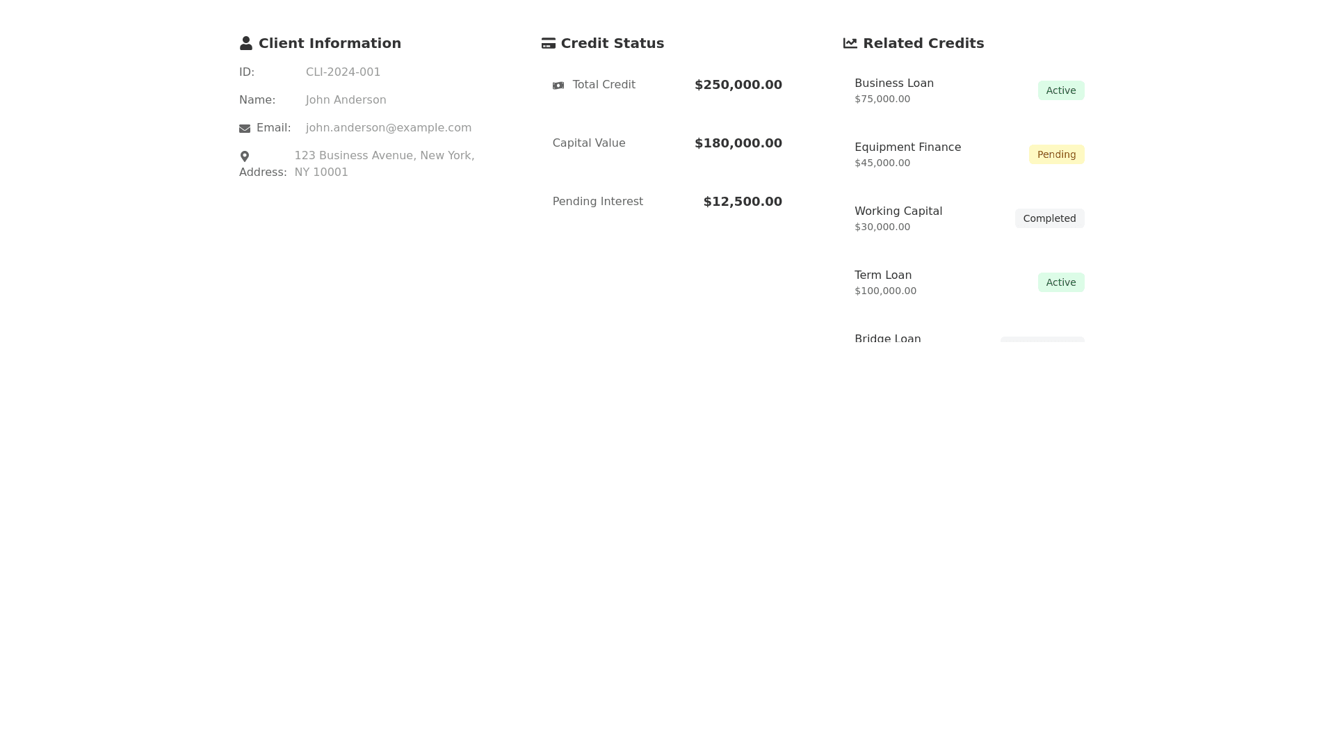The height and width of the screenshot is (751, 1335).
Task: Click the Total Credit money icon
Action: 558,86
